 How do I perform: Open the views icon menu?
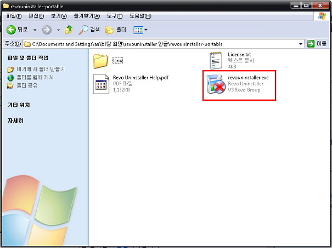click(140, 30)
